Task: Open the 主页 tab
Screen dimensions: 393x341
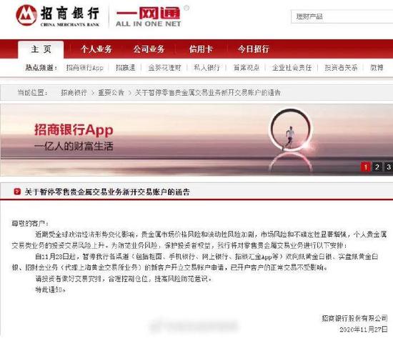Action: point(41,49)
